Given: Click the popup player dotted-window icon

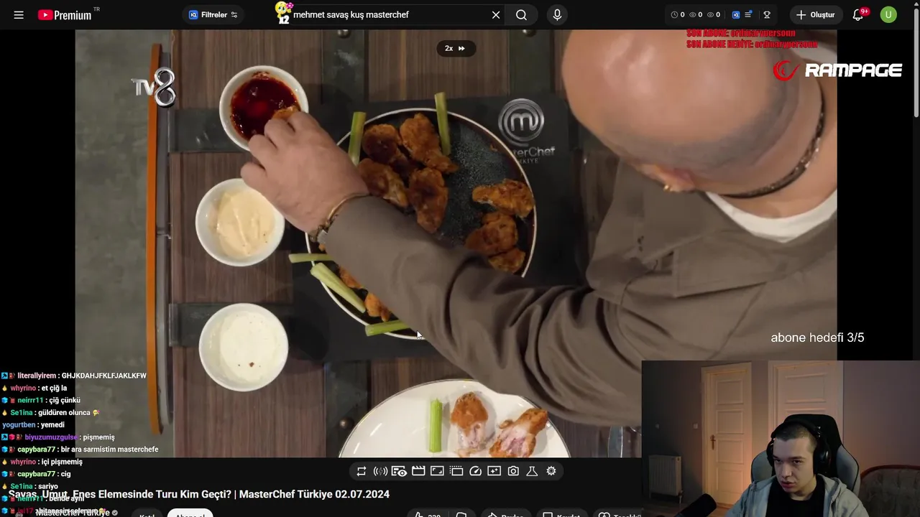Looking at the screenshot, I should (x=456, y=471).
